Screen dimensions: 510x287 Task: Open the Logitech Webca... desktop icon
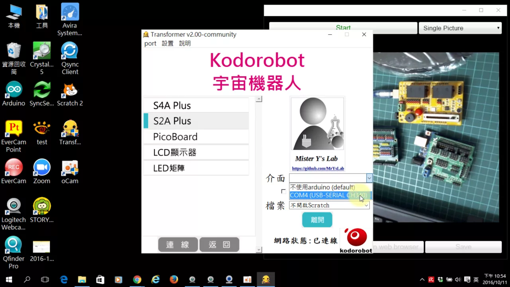click(x=14, y=214)
